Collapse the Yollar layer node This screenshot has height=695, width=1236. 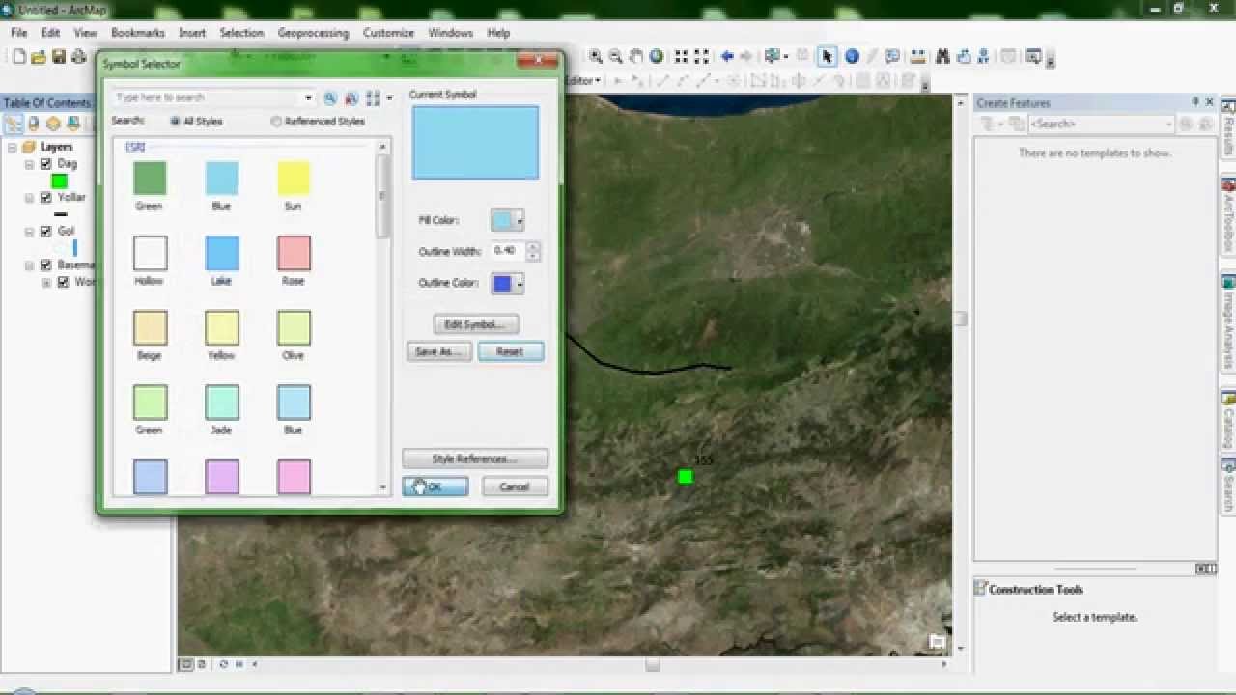pos(30,198)
